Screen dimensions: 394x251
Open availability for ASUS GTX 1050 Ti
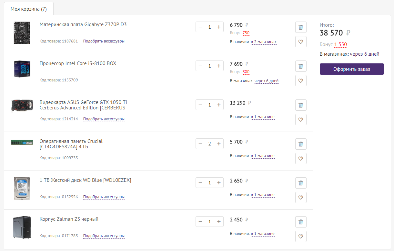[x=263, y=117]
